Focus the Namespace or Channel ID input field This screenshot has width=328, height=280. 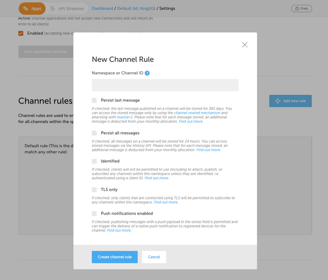point(165,85)
